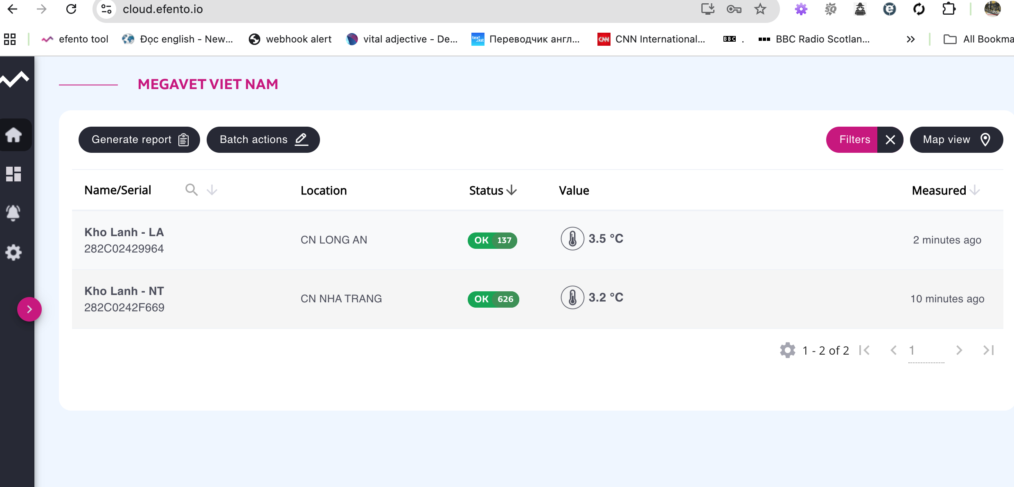Screen dimensions: 1014x487
Task: Open the webhook alert bookmark
Action: point(290,39)
